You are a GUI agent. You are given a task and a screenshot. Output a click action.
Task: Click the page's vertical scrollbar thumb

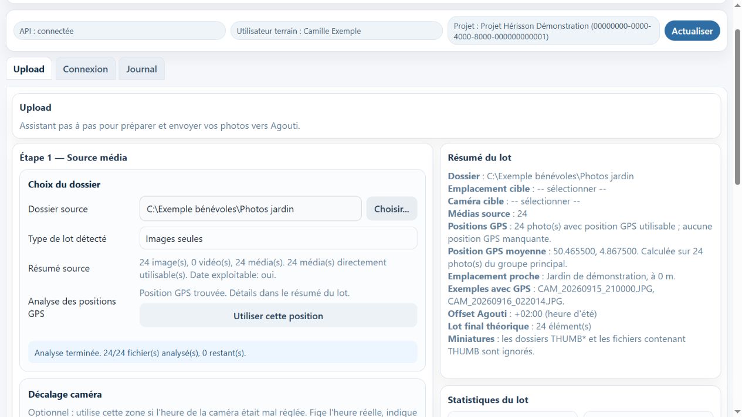737,107
